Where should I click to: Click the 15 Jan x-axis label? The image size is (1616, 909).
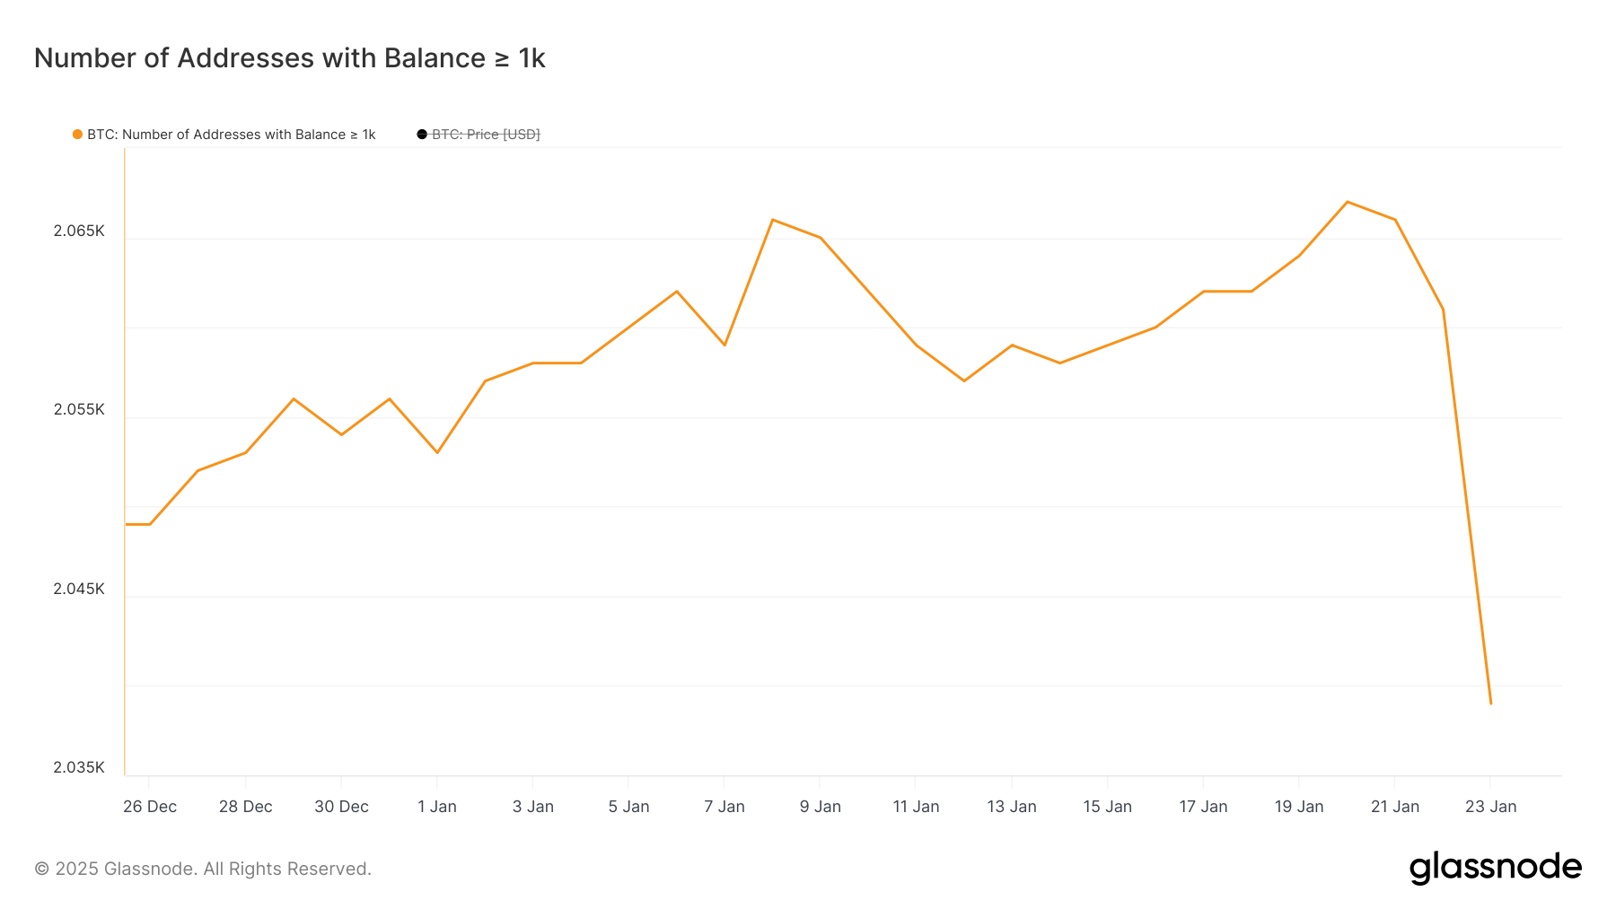tap(1107, 807)
